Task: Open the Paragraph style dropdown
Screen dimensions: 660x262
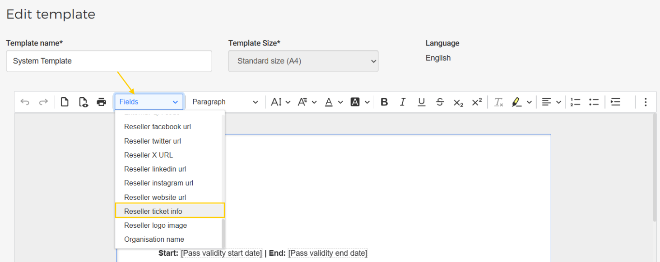Action: pyautogui.click(x=225, y=102)
